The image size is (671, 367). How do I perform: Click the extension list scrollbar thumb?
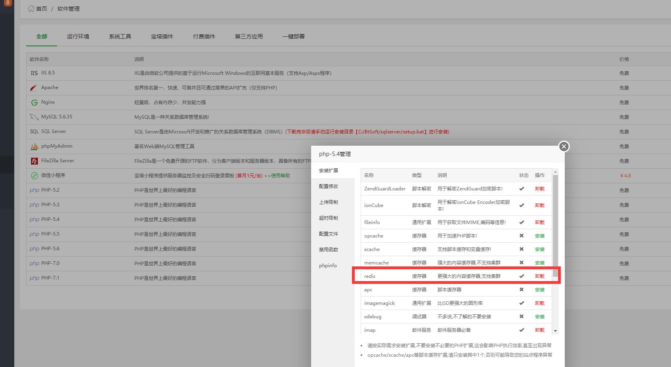[555, 226]
